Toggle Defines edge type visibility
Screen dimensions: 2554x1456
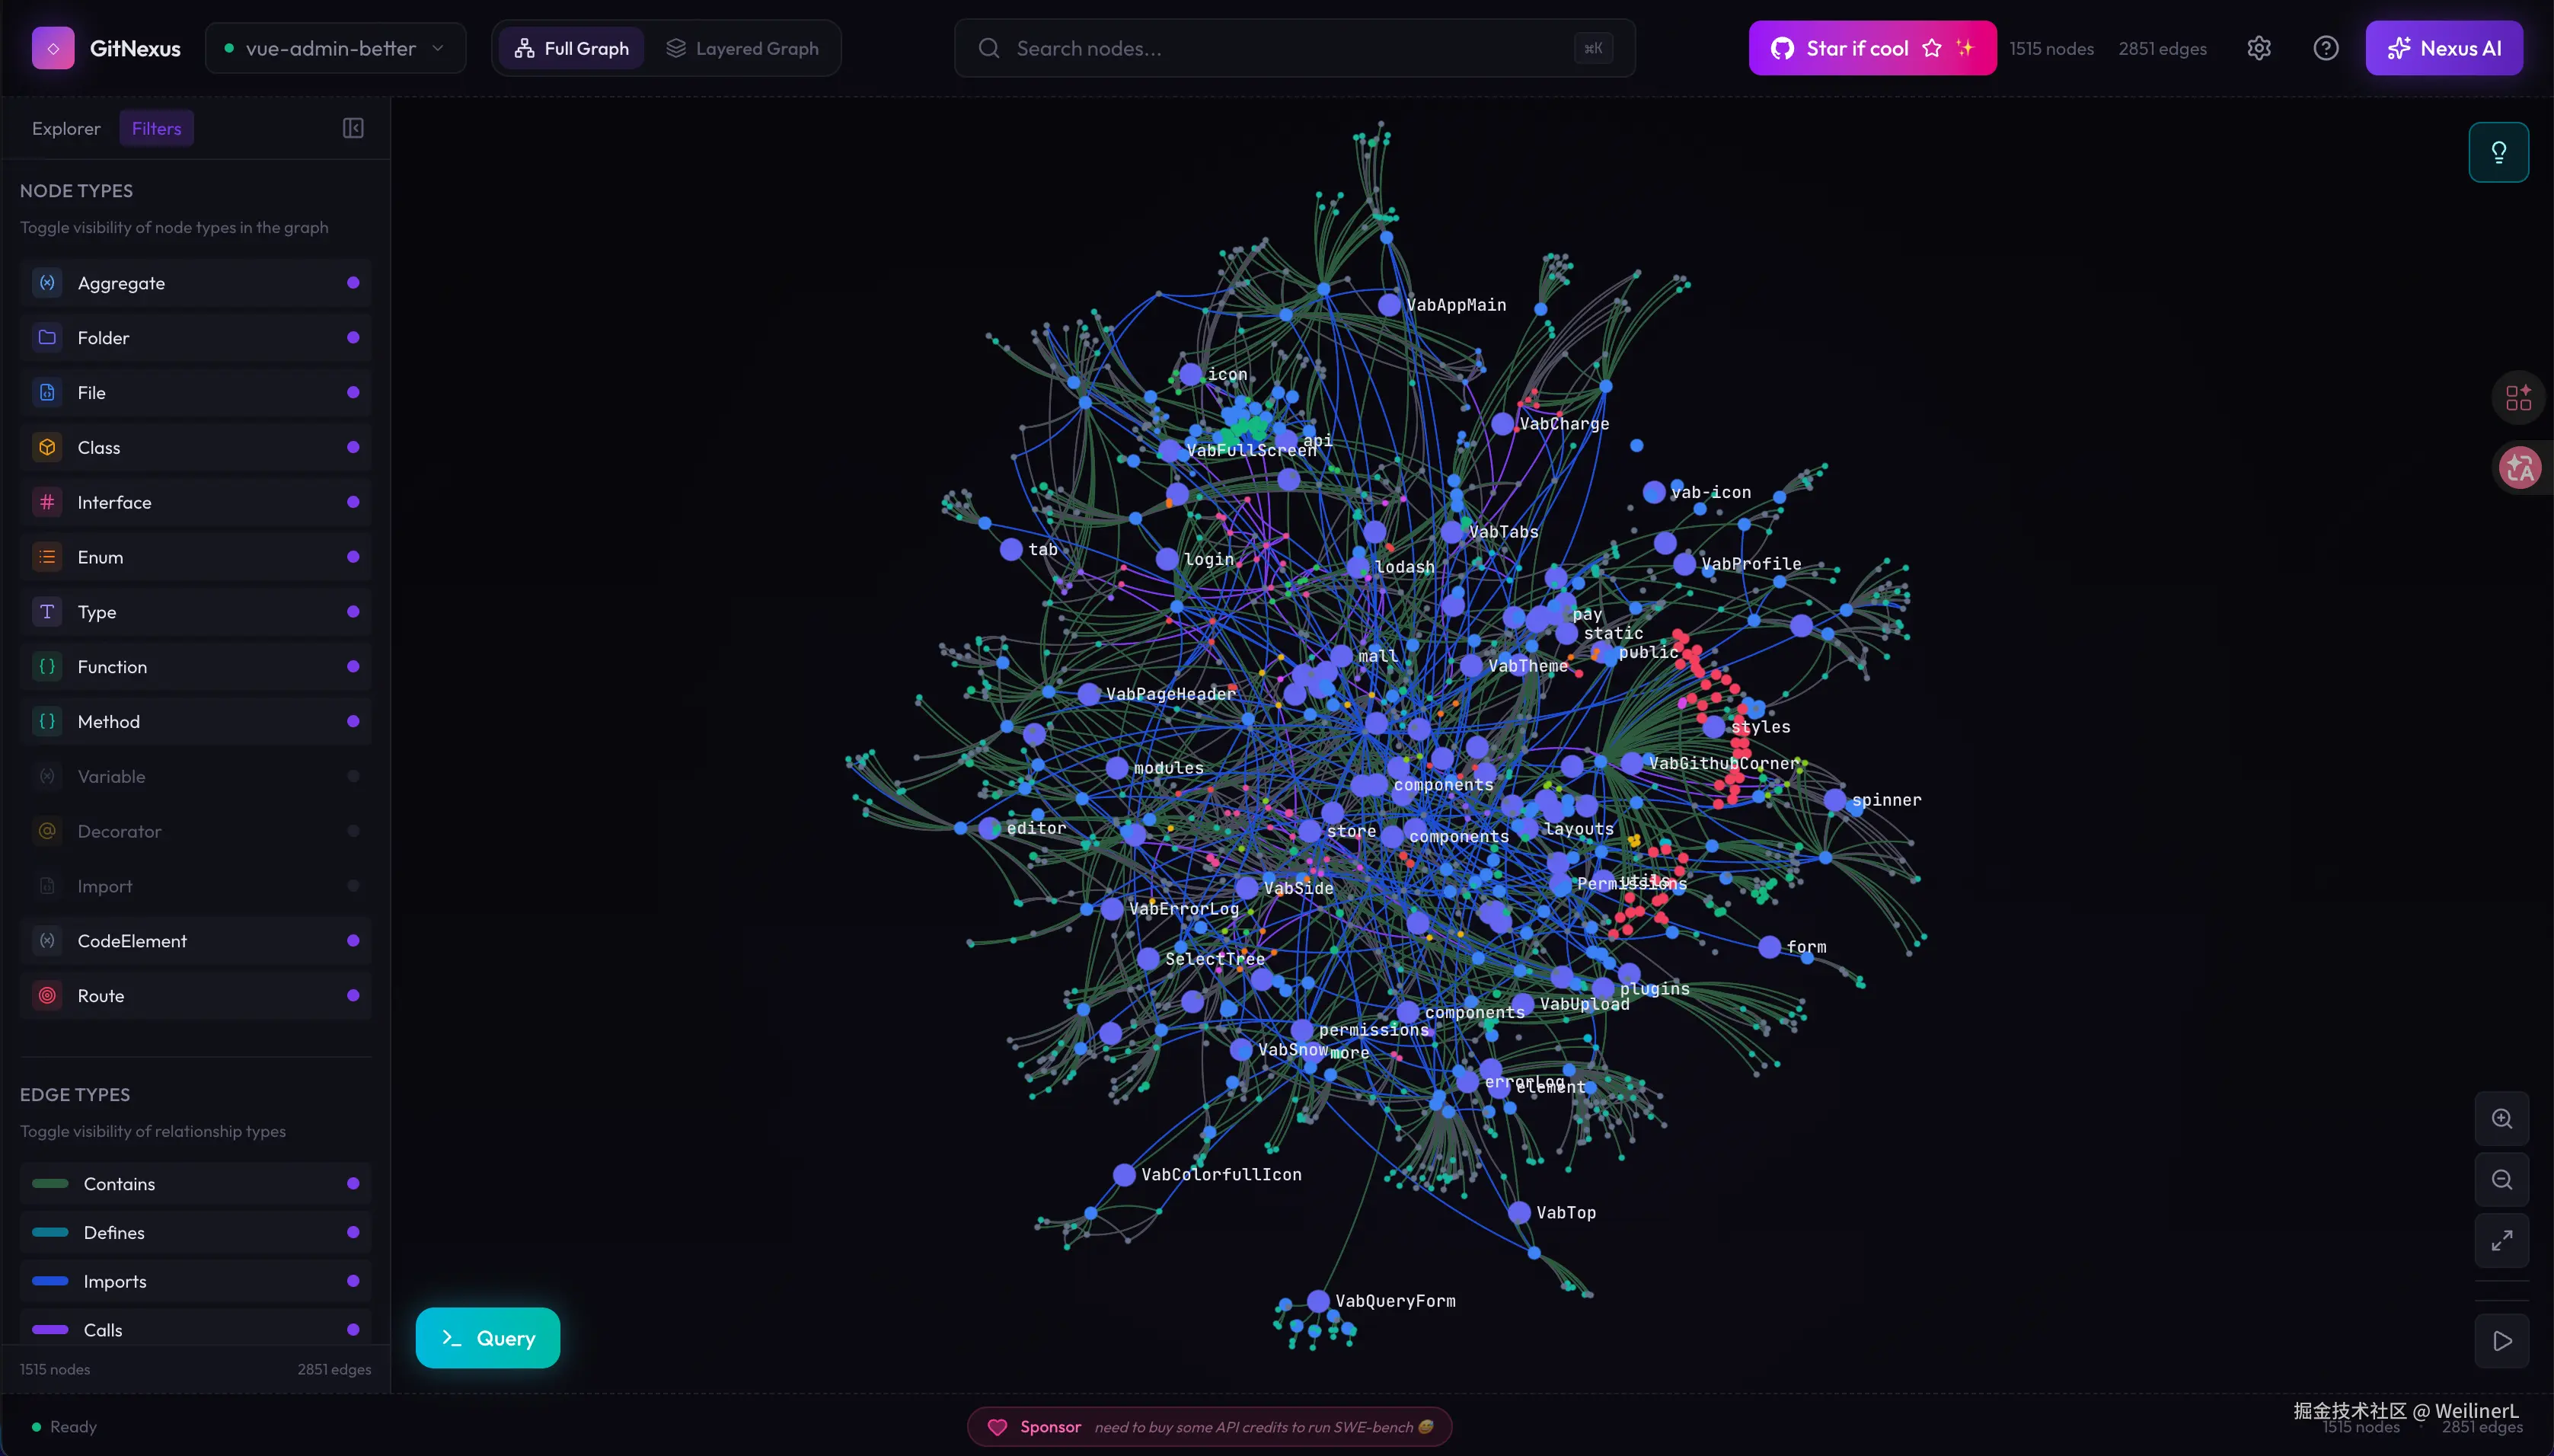click(195, 1233)
